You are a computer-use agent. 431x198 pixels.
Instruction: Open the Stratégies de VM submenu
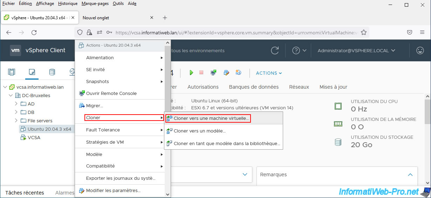pos(120,142)
